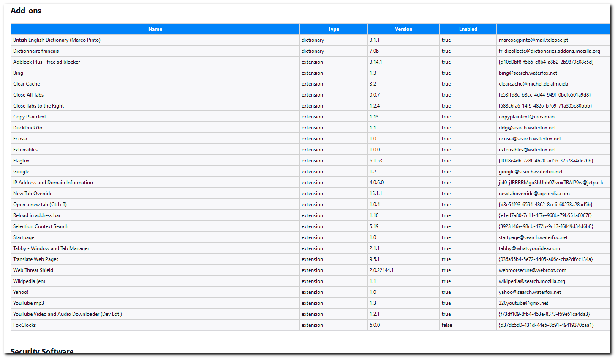Select ID webrootsecure@webroot.com
The image size is (615, 358).
coord(533,270)
